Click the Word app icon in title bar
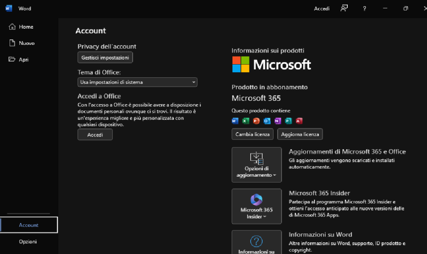The width and height of the screenshot is (427, 254). 9,8
